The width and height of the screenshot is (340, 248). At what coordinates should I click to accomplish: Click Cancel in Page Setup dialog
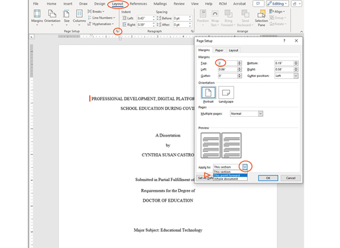[291, 178]
